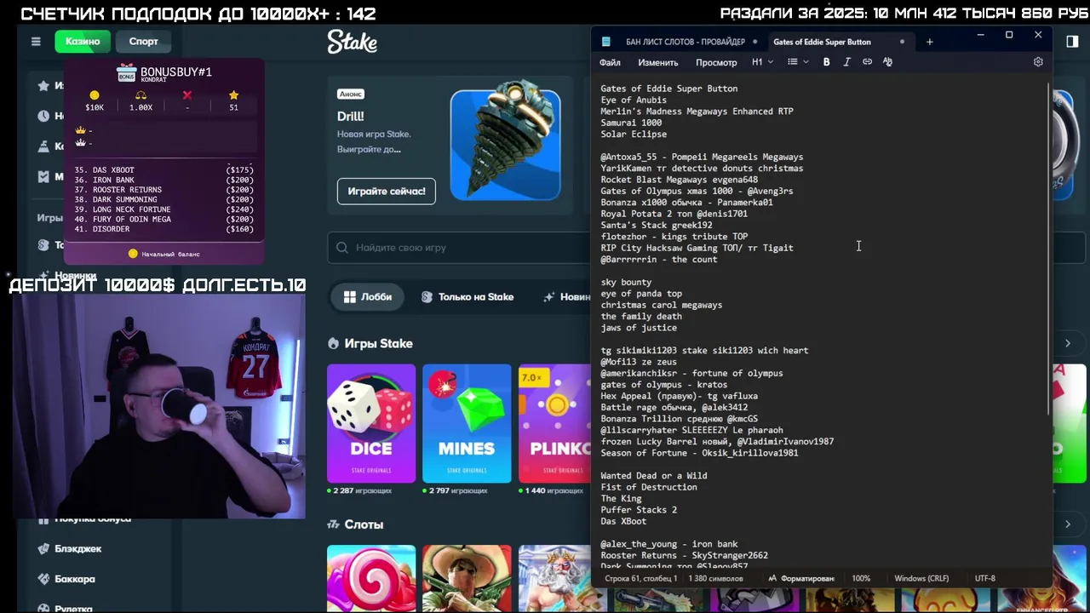The image size is (1090, 613).
Task: Click the Windows (CRLF) status entry
Action: coord(921,579)
